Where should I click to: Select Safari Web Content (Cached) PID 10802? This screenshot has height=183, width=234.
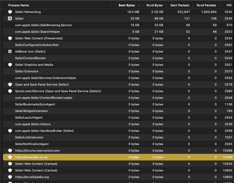(36, 170)
